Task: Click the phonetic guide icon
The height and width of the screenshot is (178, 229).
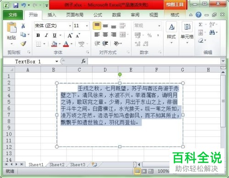Action: [x=82, y=44]
